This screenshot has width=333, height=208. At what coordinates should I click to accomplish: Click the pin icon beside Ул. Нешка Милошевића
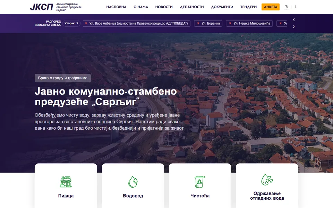[x=230, y=23]
